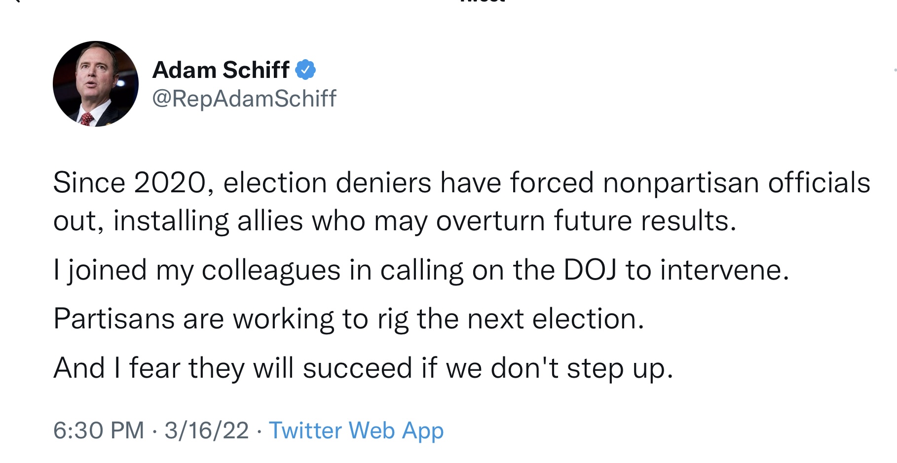Open the Twitter Web App source link
Viewport: 897px width, 463px height.
(356, 430)
